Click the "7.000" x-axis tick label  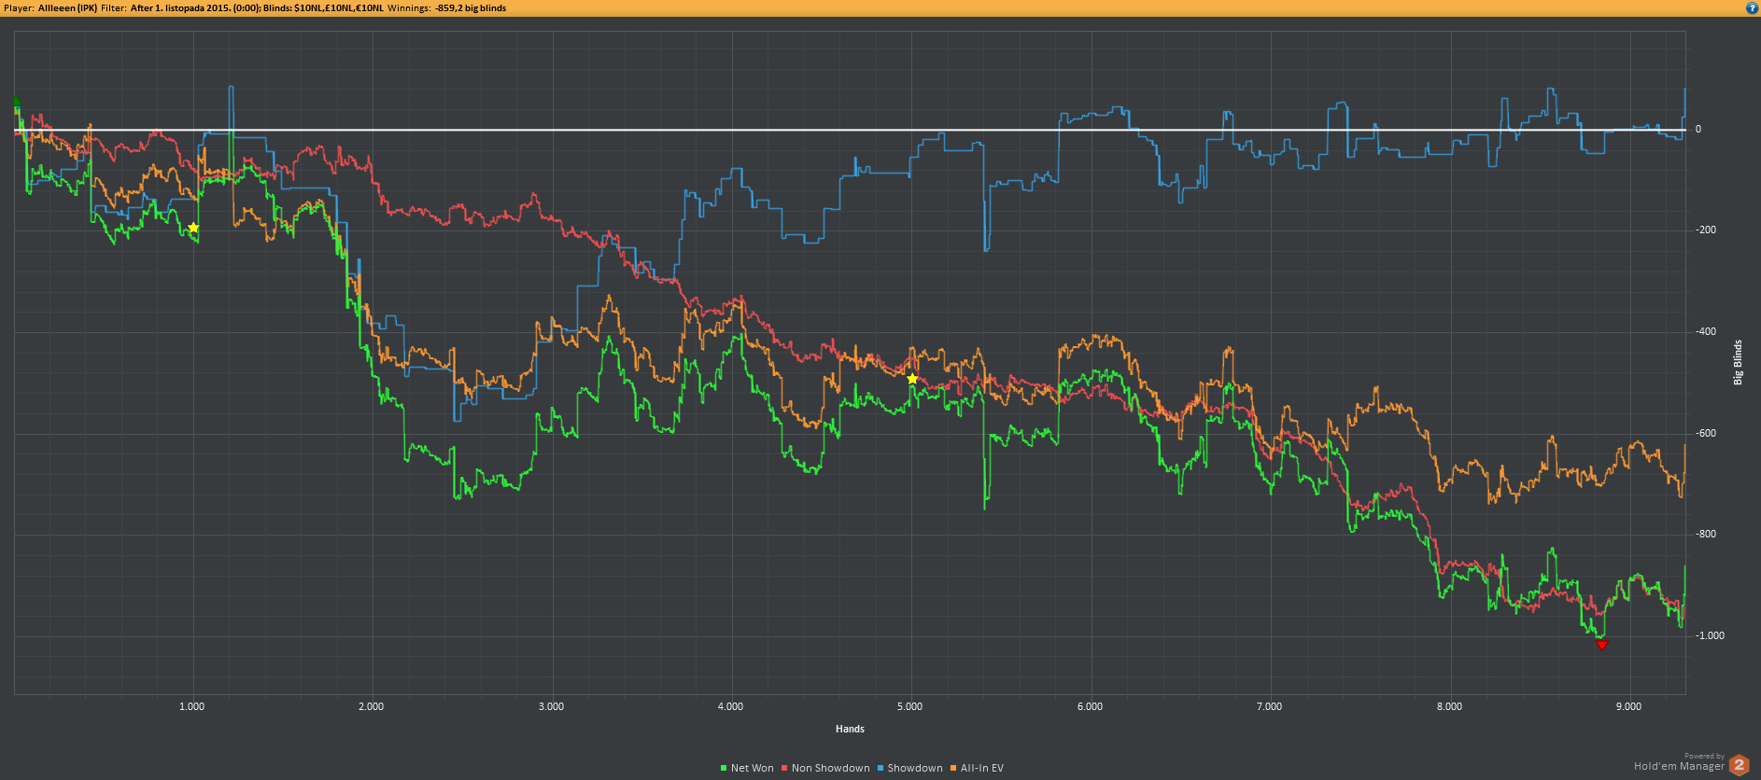click(x=1269, y=706)
